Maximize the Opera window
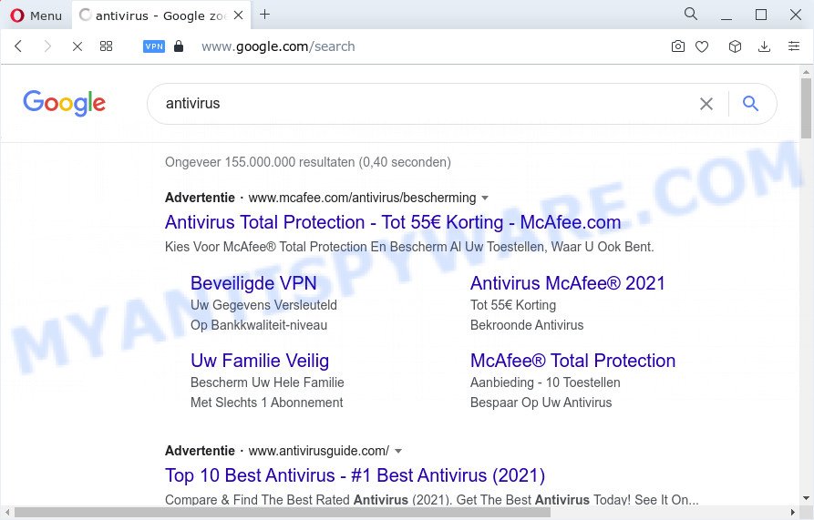This screenshot has width=814, height=520. point(761,15)
